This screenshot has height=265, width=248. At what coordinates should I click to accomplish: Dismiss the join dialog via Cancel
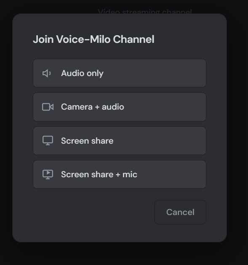coord(180,212)
